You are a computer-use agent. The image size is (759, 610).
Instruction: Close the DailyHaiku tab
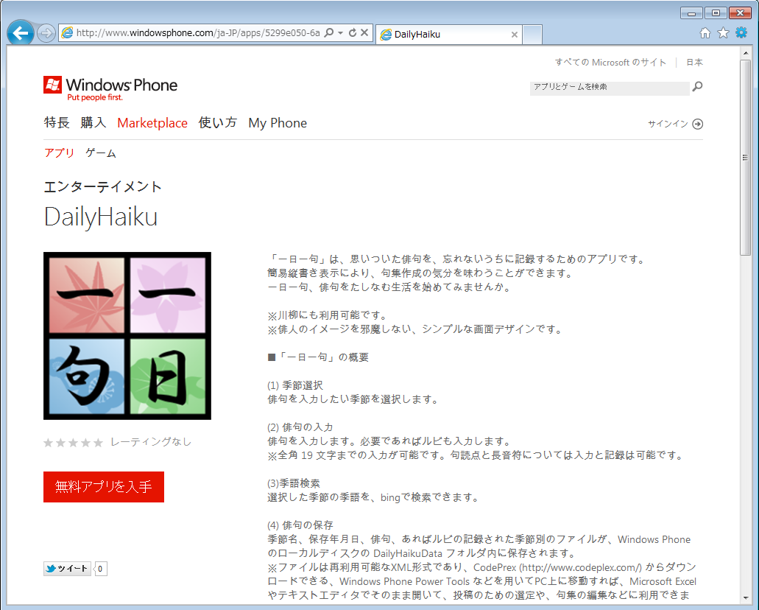click(x=515, y=35)
